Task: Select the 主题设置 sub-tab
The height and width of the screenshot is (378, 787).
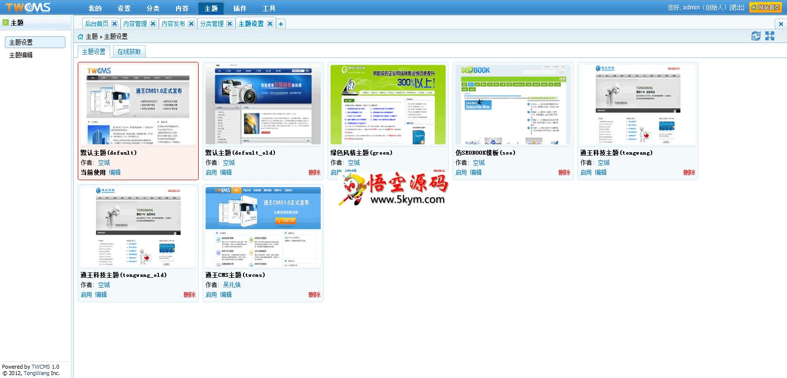Action: tap(93, 52)
